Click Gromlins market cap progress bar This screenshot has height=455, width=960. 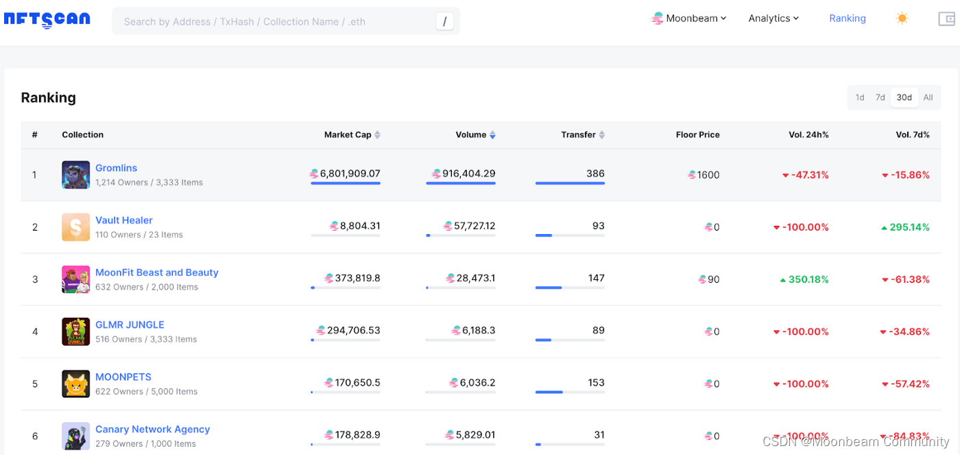click(346, 183)
